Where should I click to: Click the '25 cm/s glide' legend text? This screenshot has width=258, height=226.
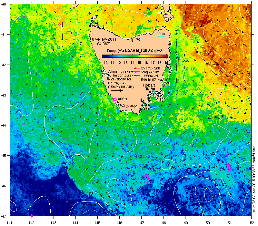[151, 68]
